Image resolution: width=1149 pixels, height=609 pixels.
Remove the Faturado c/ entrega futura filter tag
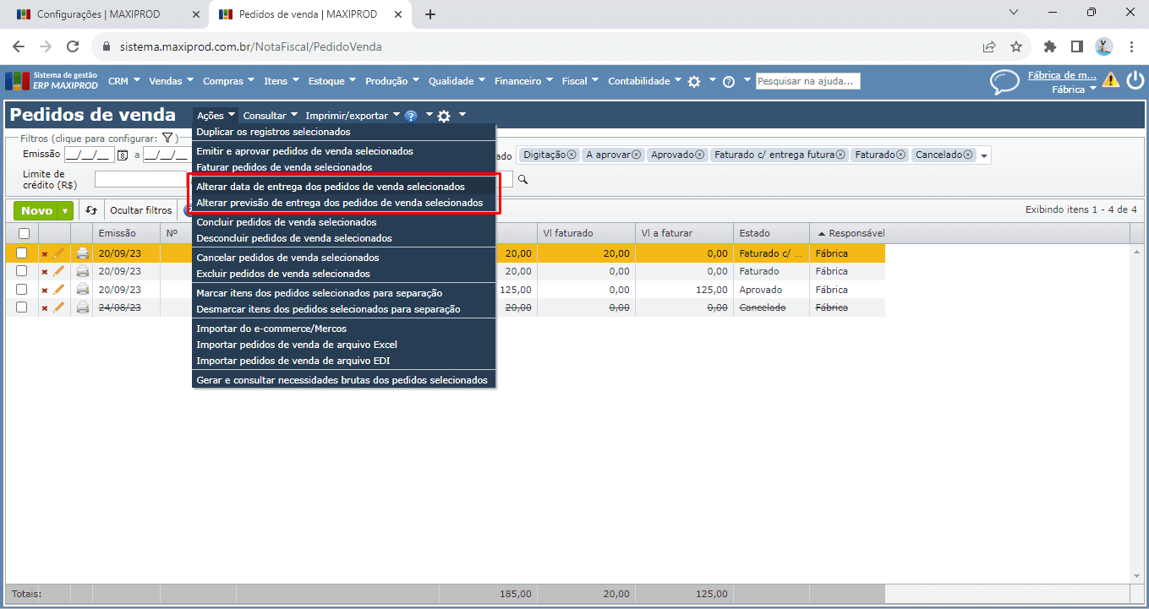coord(840,155)
